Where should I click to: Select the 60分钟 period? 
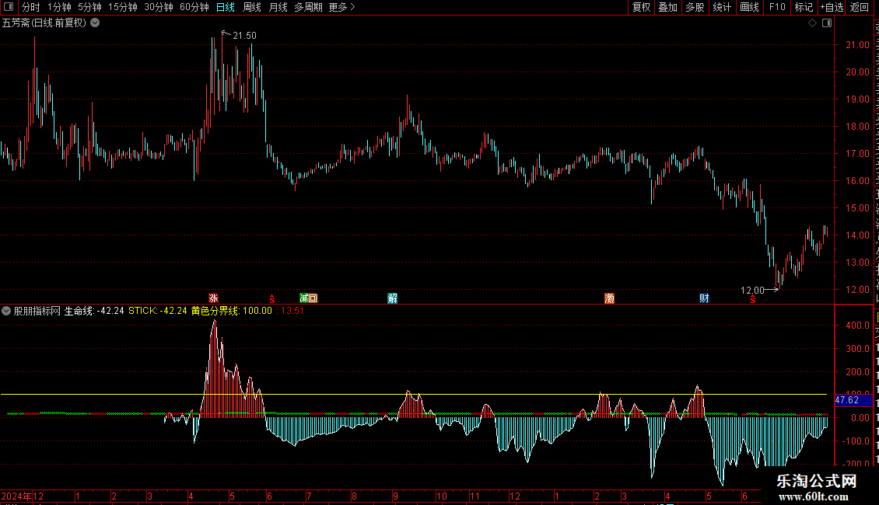coord(194,7)
